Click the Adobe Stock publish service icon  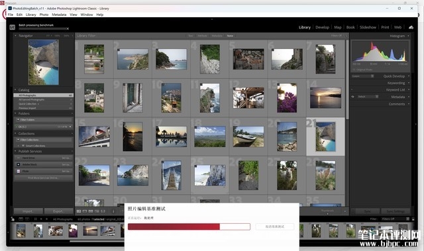(19, 164)
